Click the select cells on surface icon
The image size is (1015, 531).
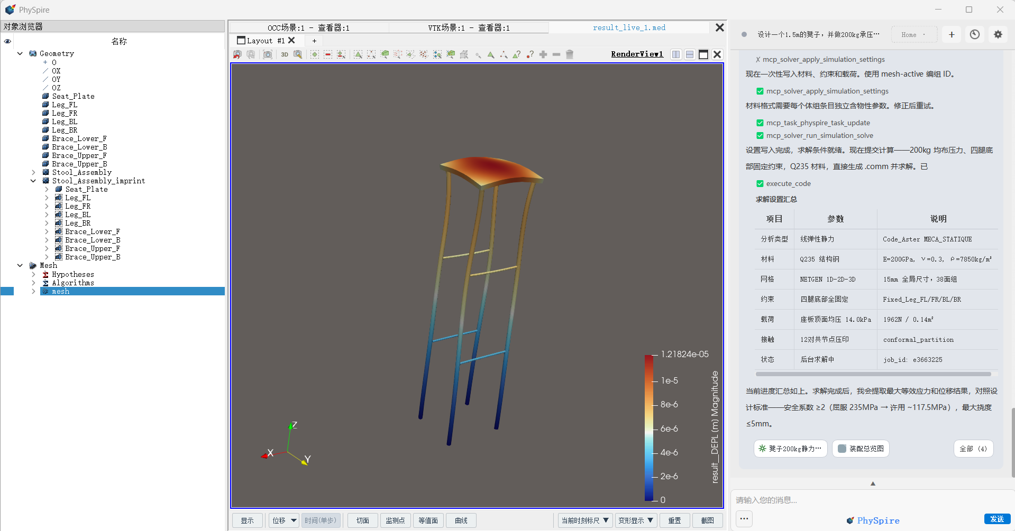pyautogui.click(x=358, y=54)
